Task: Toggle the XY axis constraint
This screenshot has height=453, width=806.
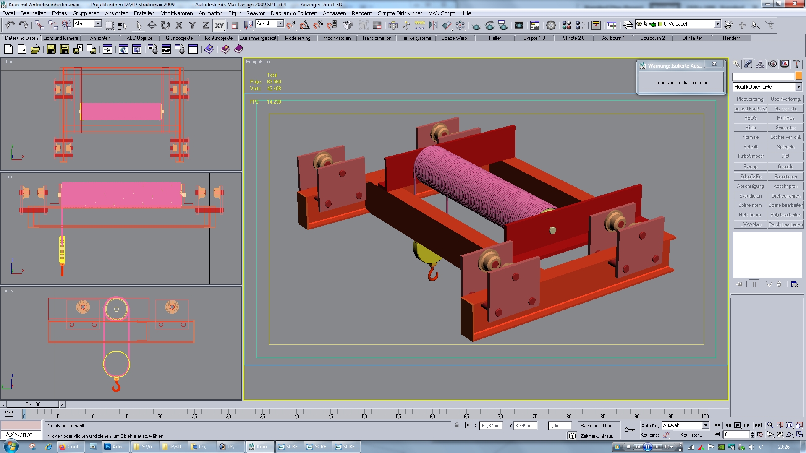Action: (x=219, y=25)
